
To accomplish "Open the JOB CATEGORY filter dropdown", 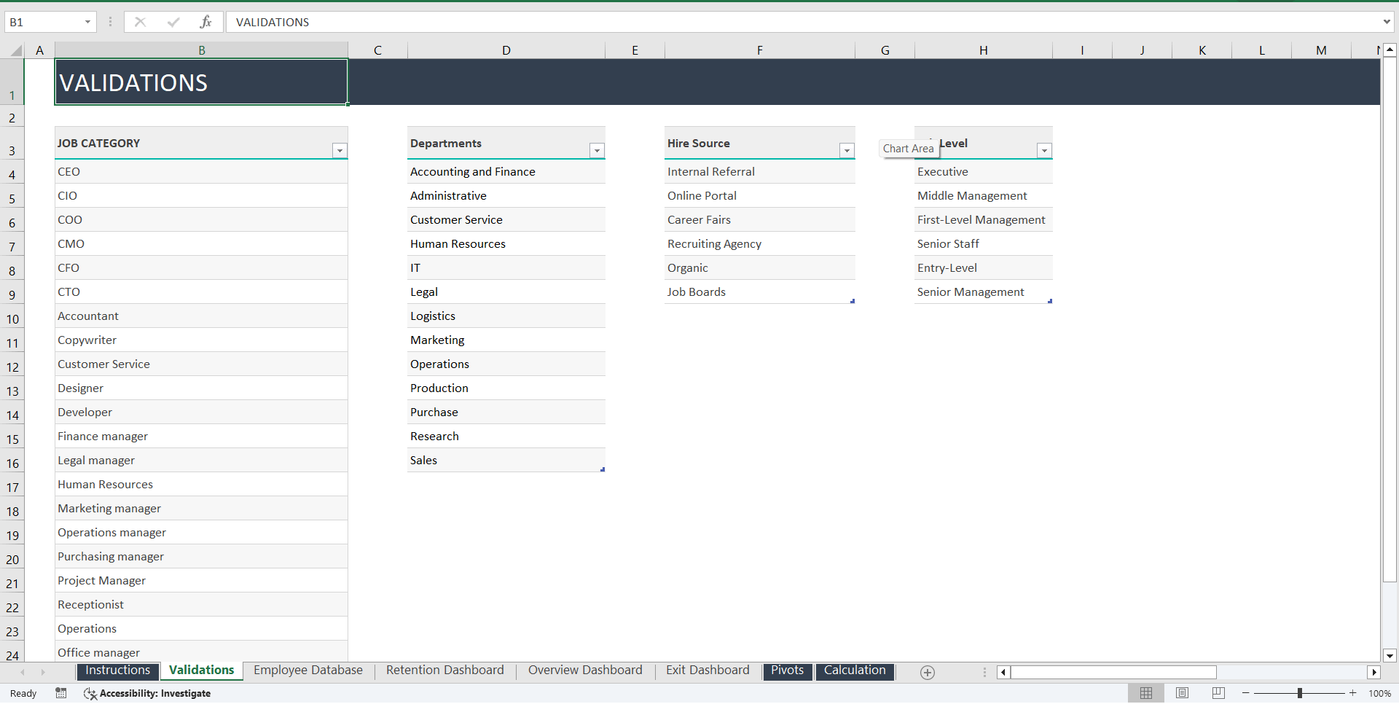I will 340,151.
